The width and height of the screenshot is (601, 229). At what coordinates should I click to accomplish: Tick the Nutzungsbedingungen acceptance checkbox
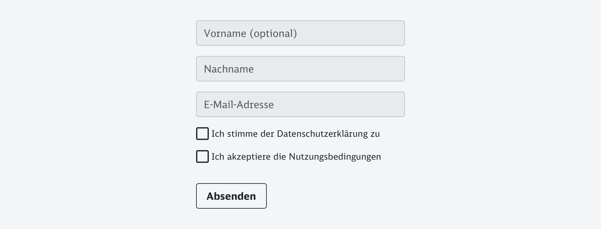(x=202, y=156)
